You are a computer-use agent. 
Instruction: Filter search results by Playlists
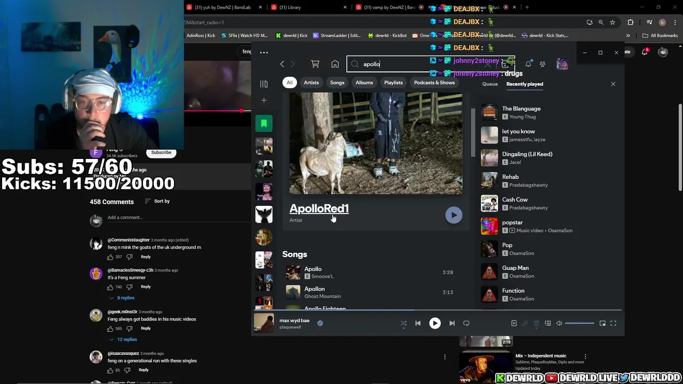coord(393,83)
